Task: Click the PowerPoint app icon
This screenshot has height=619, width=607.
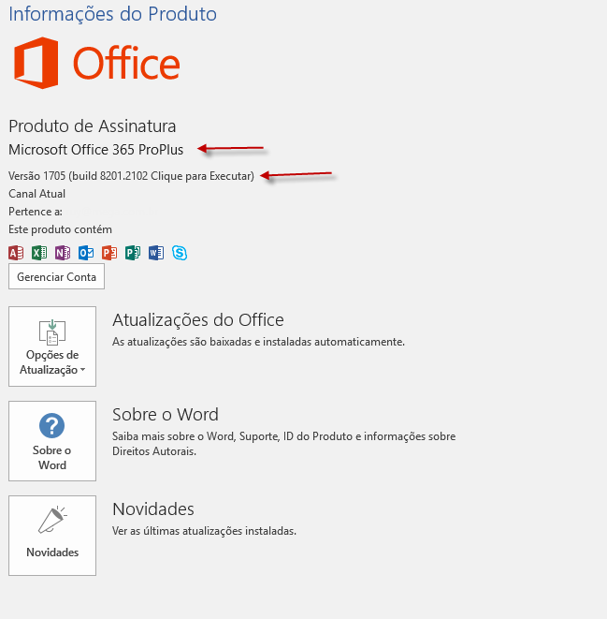Action: tap(109, 253)
